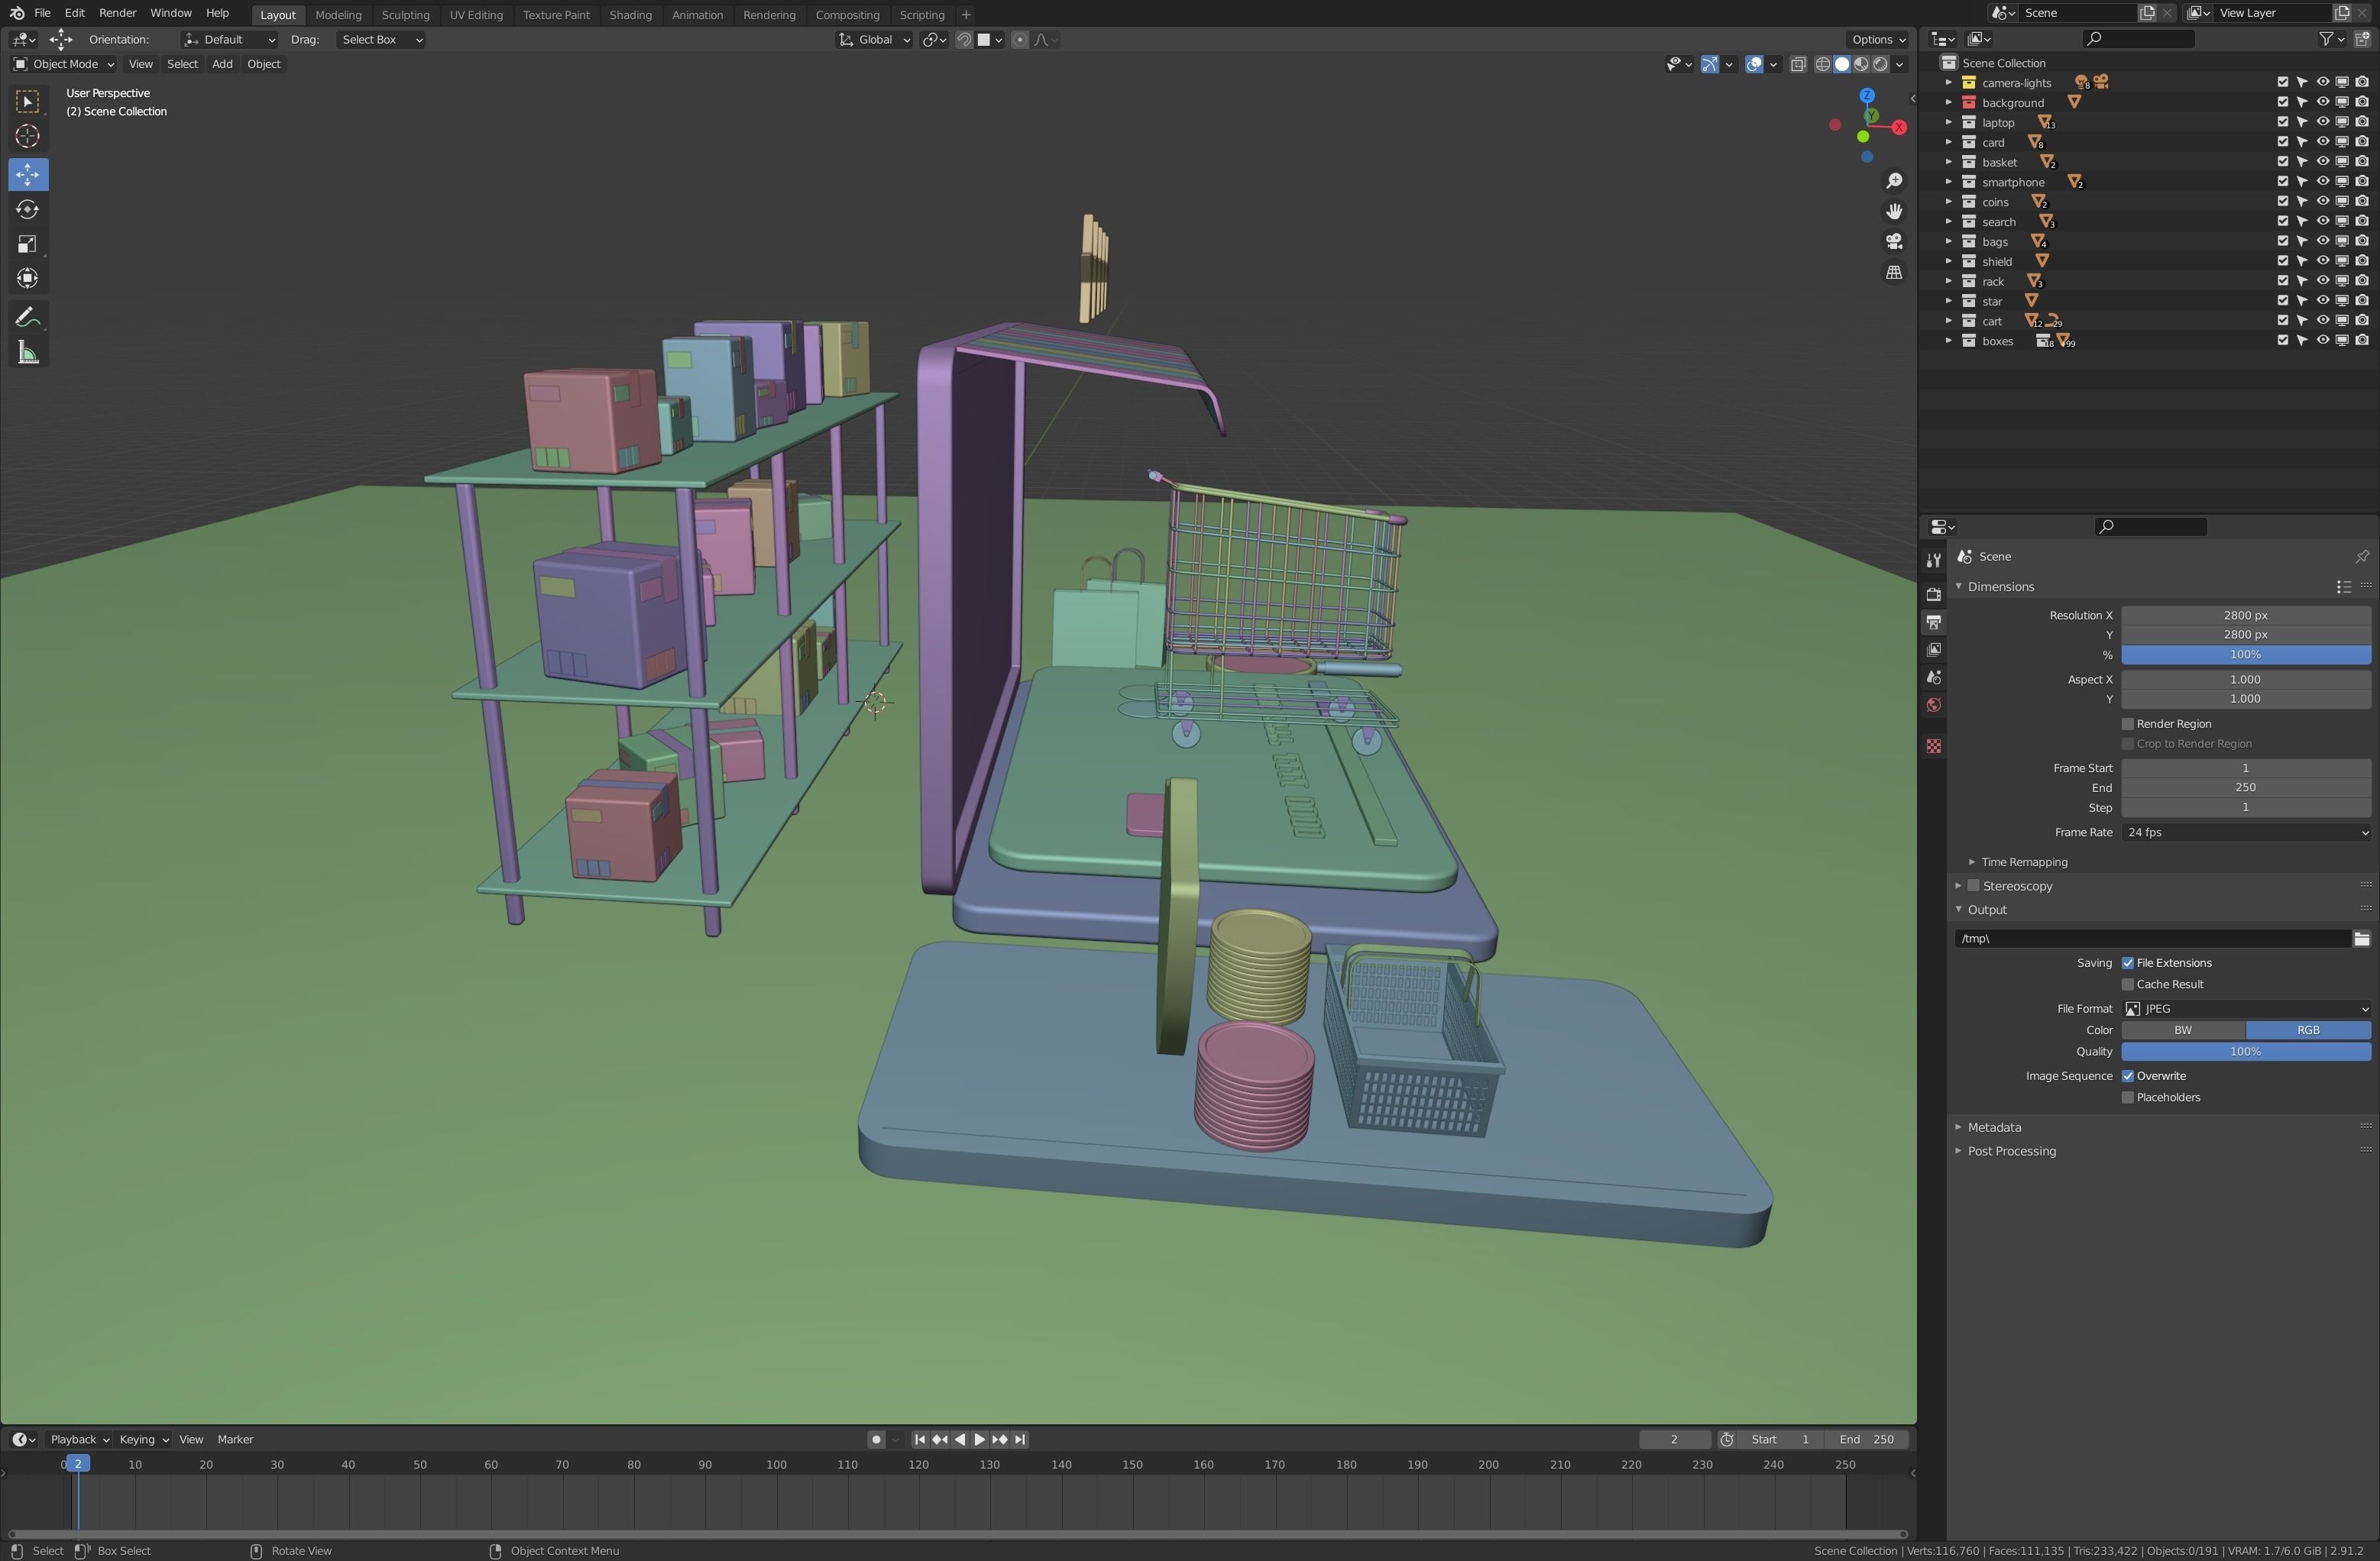This screenshot has height=1561, width=2380.
Task: Expand the Metadata panel
Action: point(1994,1127)
